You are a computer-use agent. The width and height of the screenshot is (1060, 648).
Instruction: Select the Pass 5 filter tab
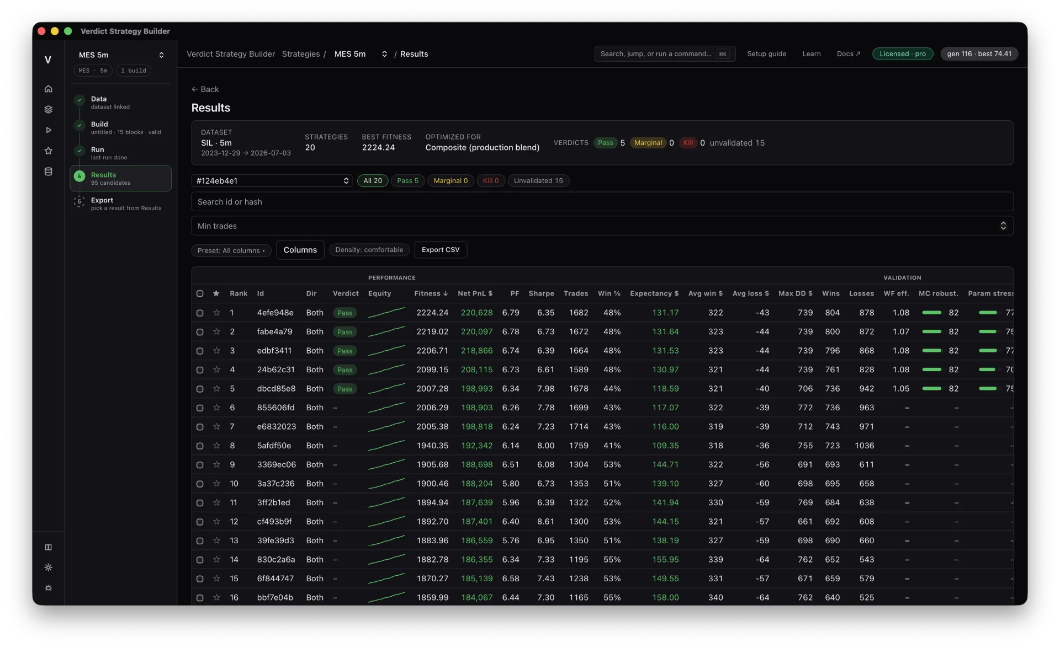[408, 181]
